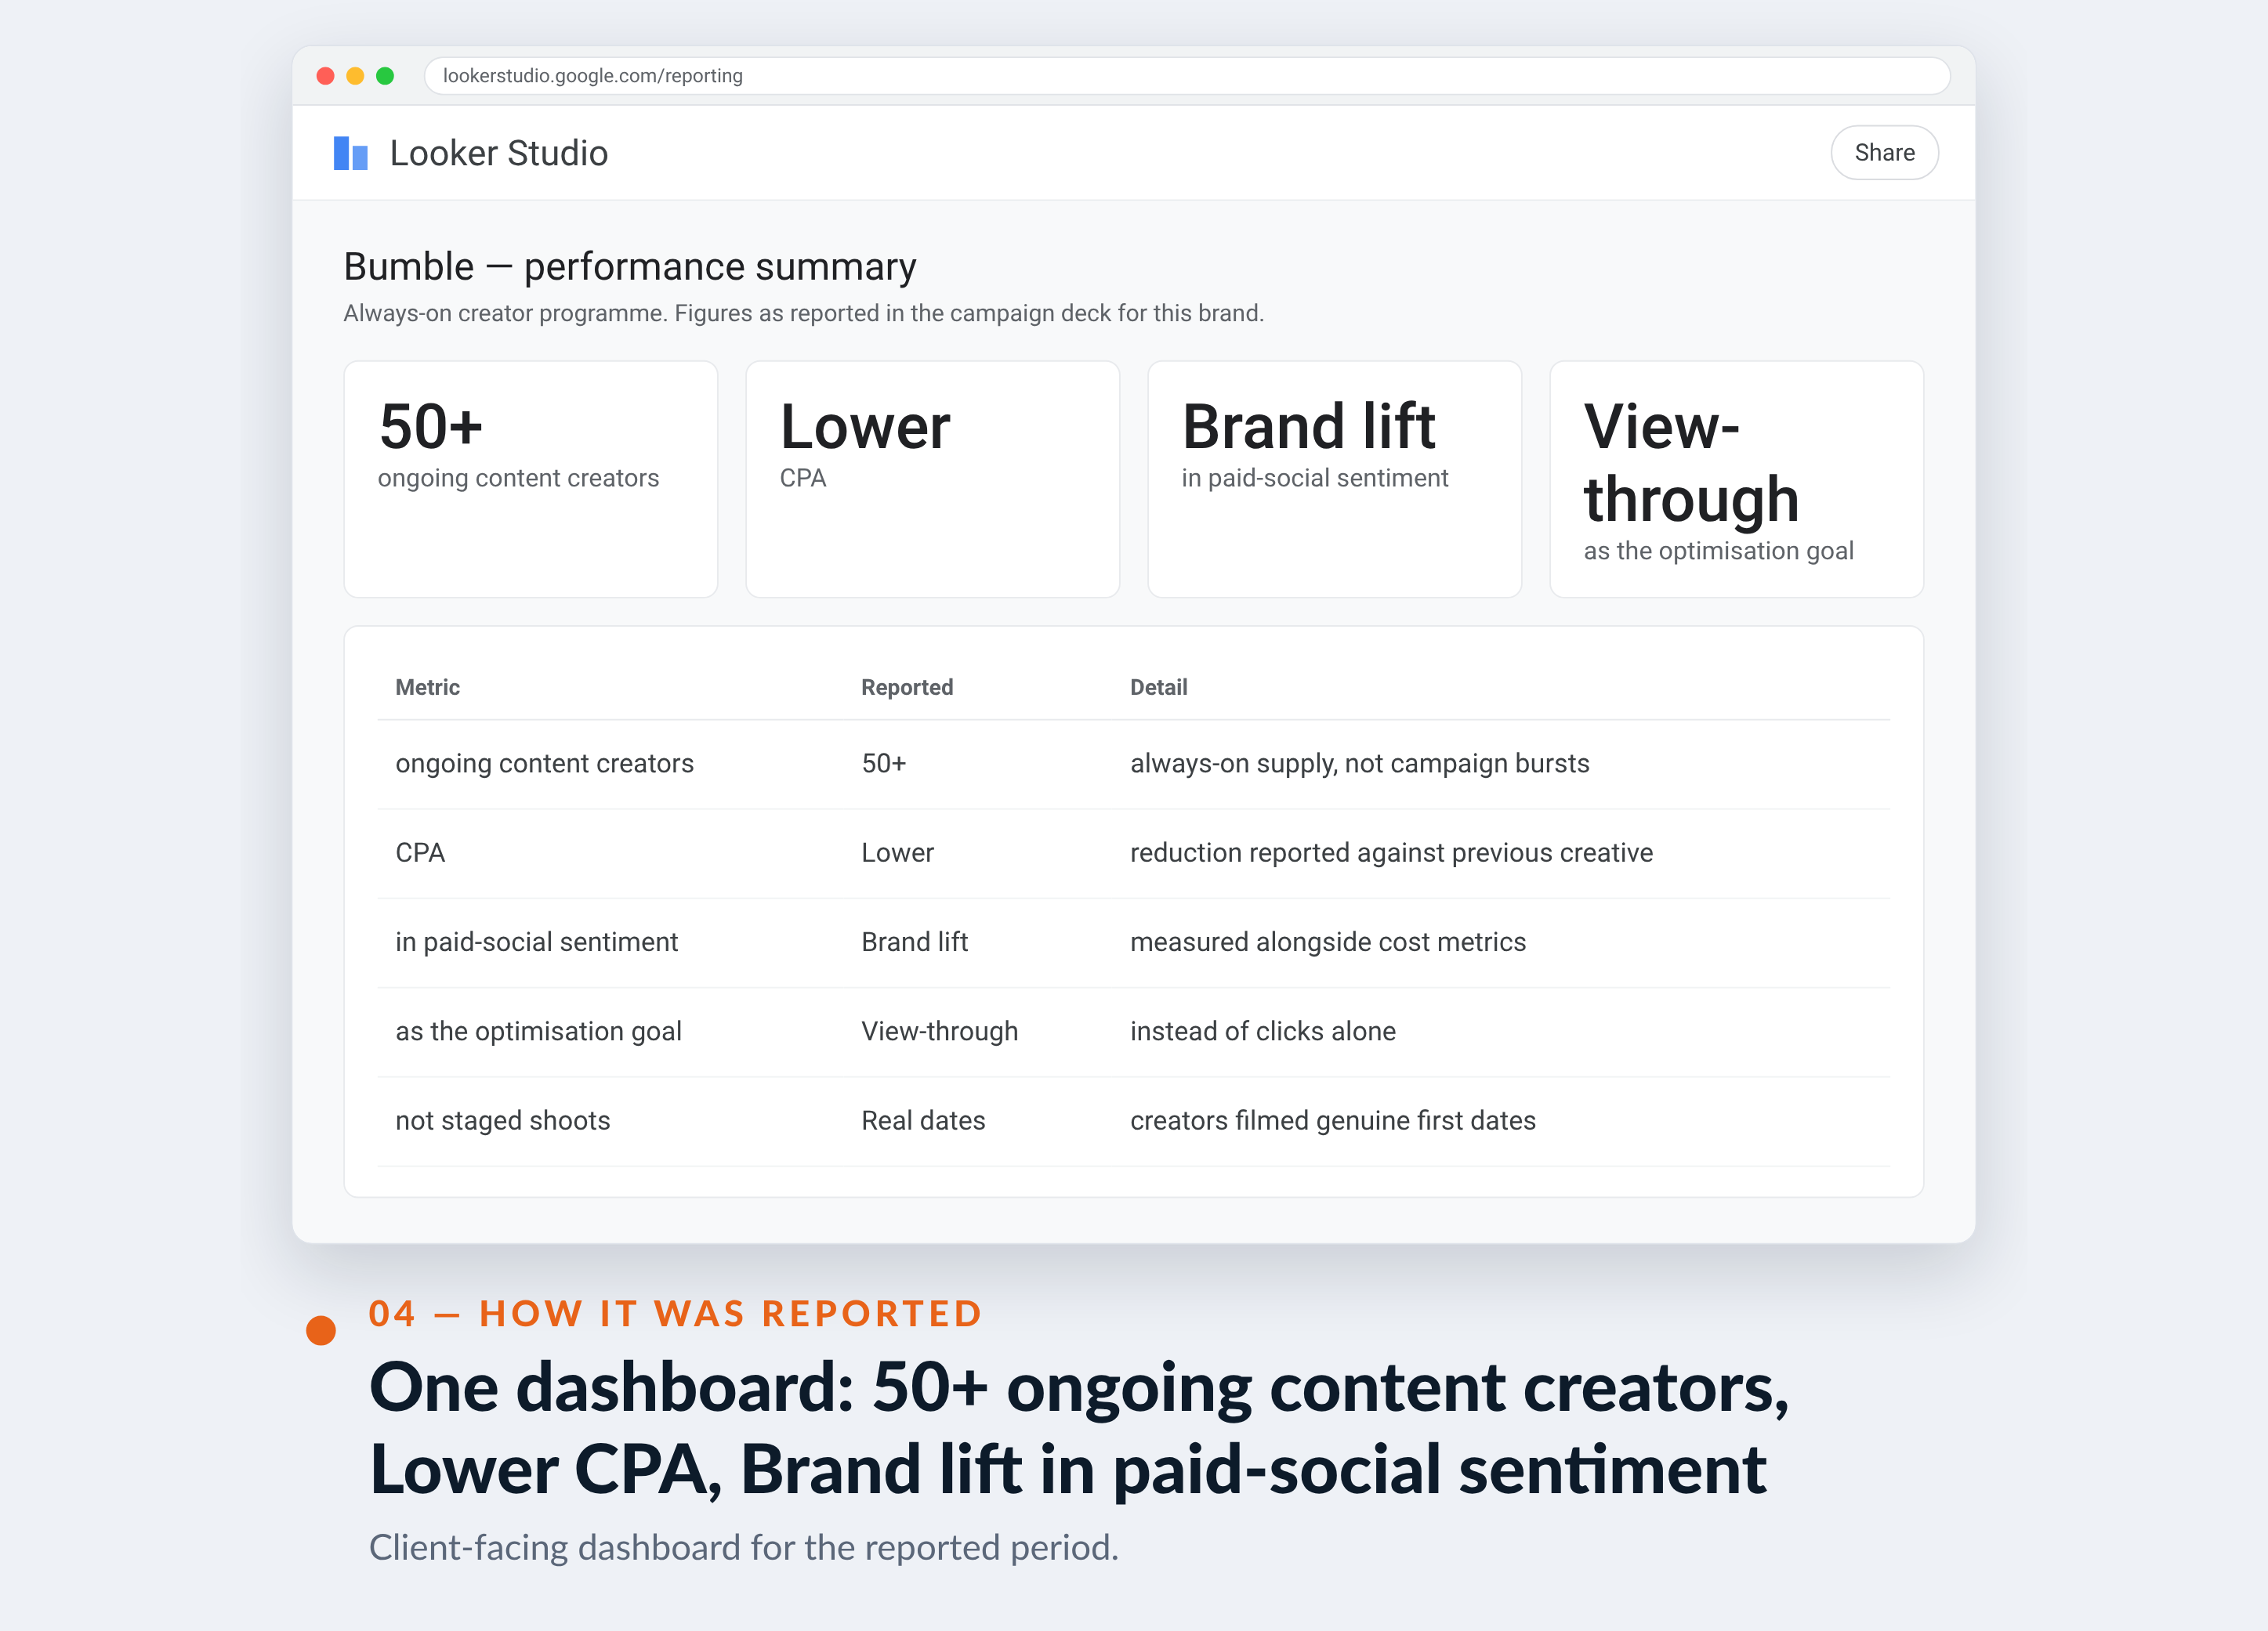Click the 'Lower' reported value in table
This screenshot has height=1631, width=2268.
[x=898, y=853]
